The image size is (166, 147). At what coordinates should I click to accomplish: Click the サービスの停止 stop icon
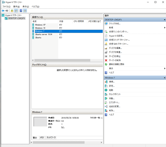coord(106,56)
